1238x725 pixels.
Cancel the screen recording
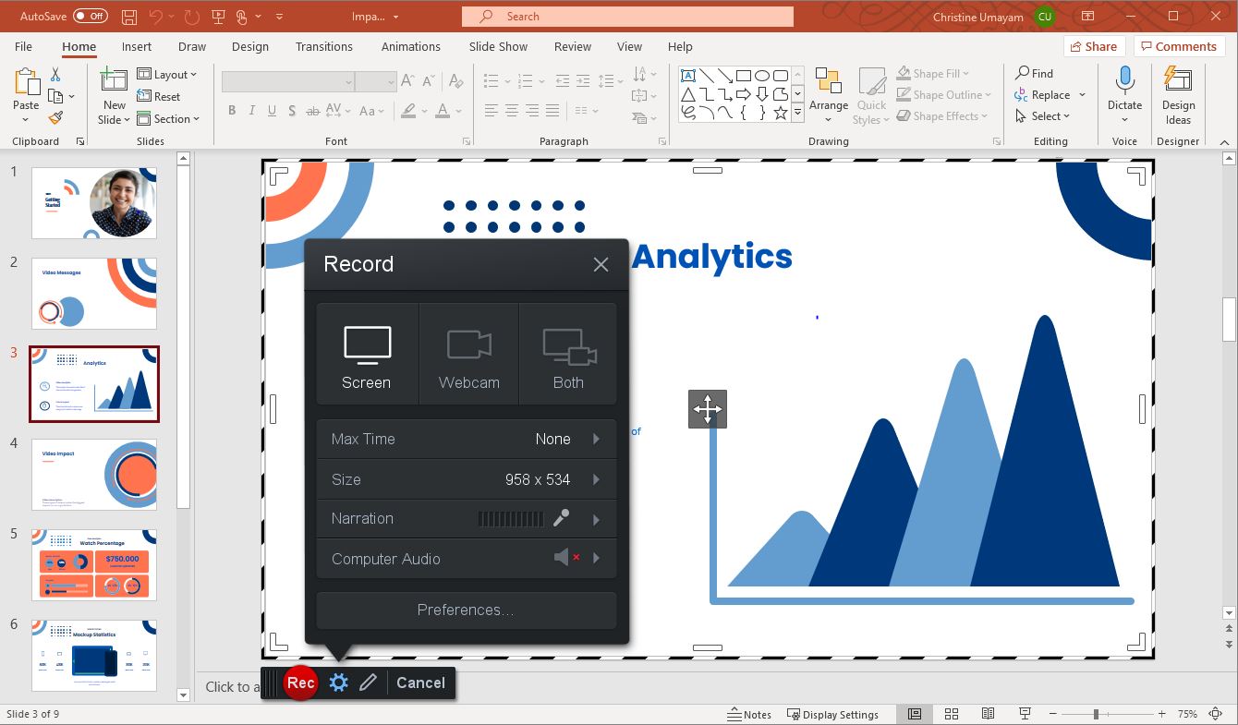[420, 683]
